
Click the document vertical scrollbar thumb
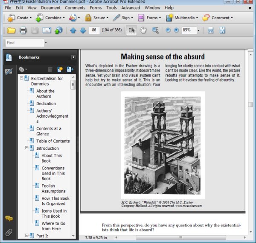(x=250, y=104)
